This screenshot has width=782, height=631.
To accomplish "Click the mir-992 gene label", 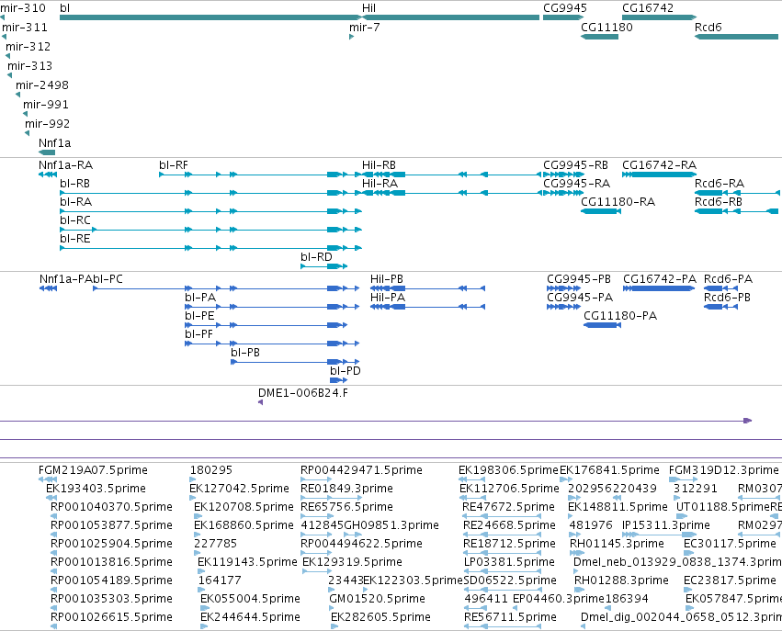I will tap(48, 124).
